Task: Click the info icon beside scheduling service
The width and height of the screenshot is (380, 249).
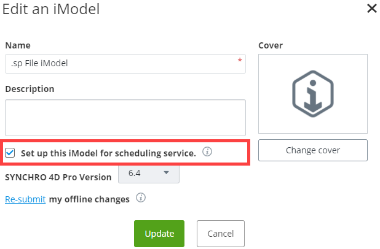Action: pos(207,152)
